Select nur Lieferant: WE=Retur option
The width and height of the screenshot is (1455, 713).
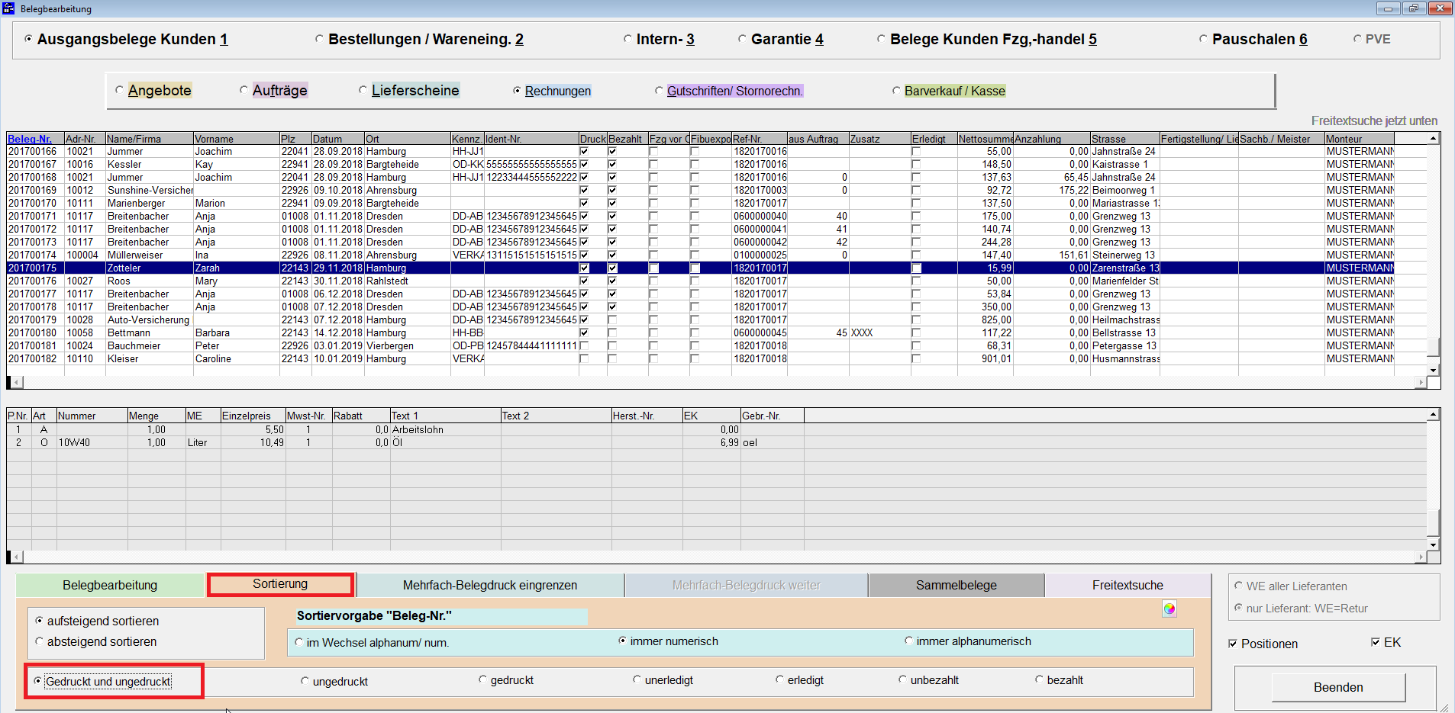(x=1239, y=608)
